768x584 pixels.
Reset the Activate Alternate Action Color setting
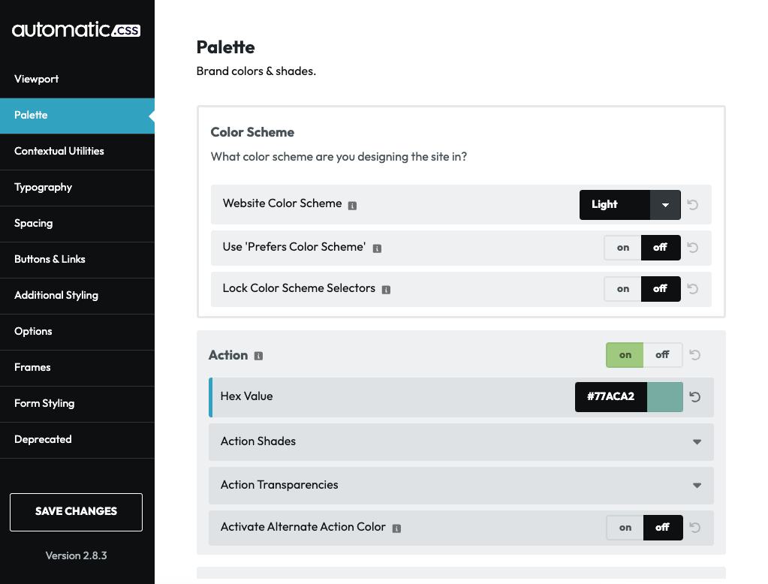[x=695, y=527]
